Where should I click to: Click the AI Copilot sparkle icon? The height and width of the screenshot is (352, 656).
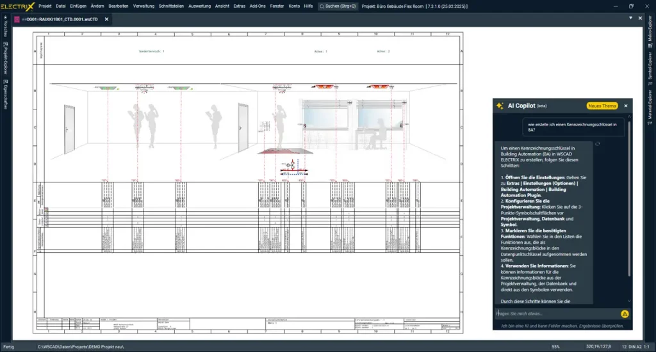point(500,106)
